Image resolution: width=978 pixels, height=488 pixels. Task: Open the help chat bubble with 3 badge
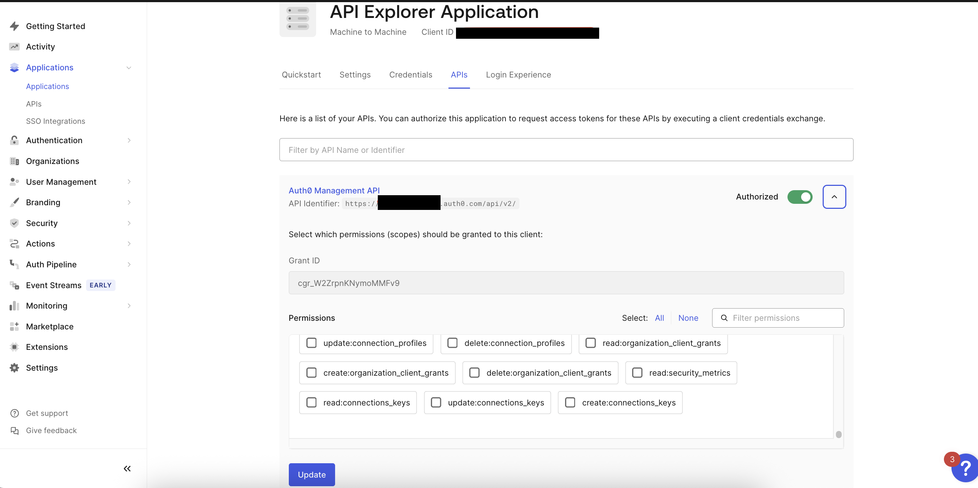(964, 467)
